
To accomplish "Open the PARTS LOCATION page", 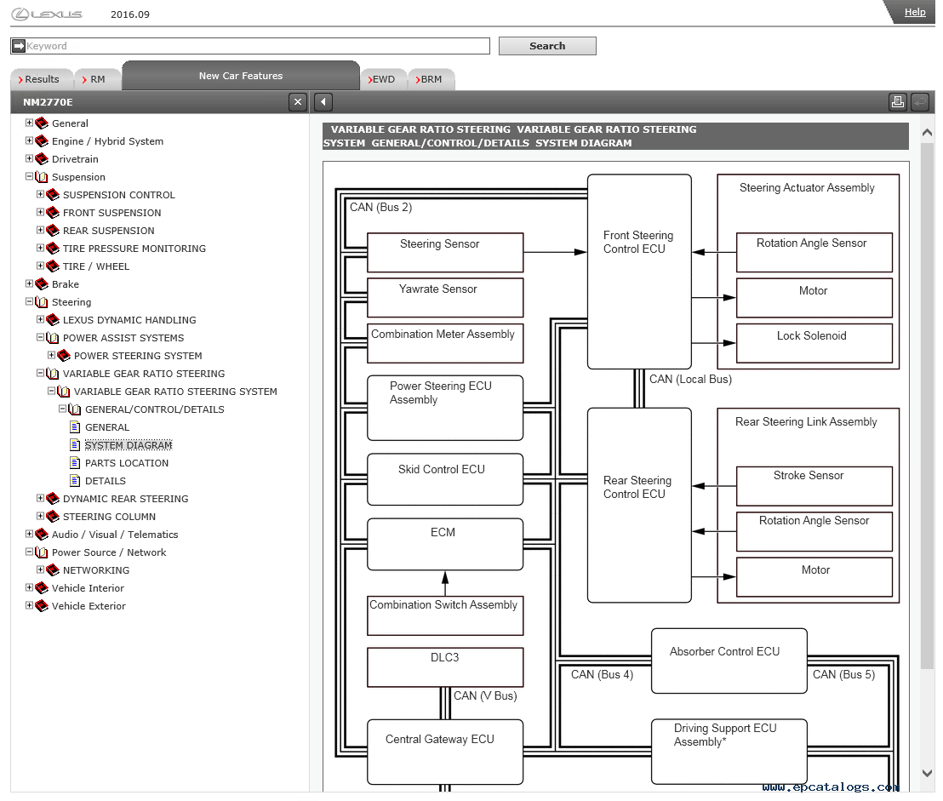I will click(x=127, y=463).
